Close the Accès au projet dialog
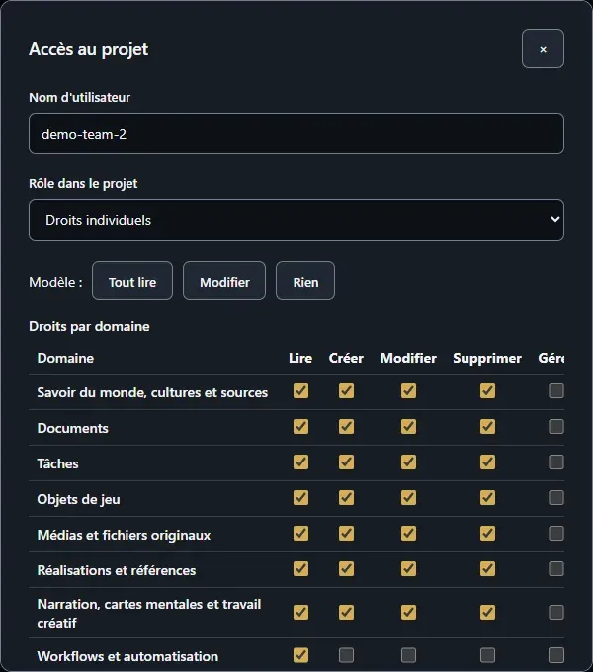The image size is (593, 672). tap(543, 48)
